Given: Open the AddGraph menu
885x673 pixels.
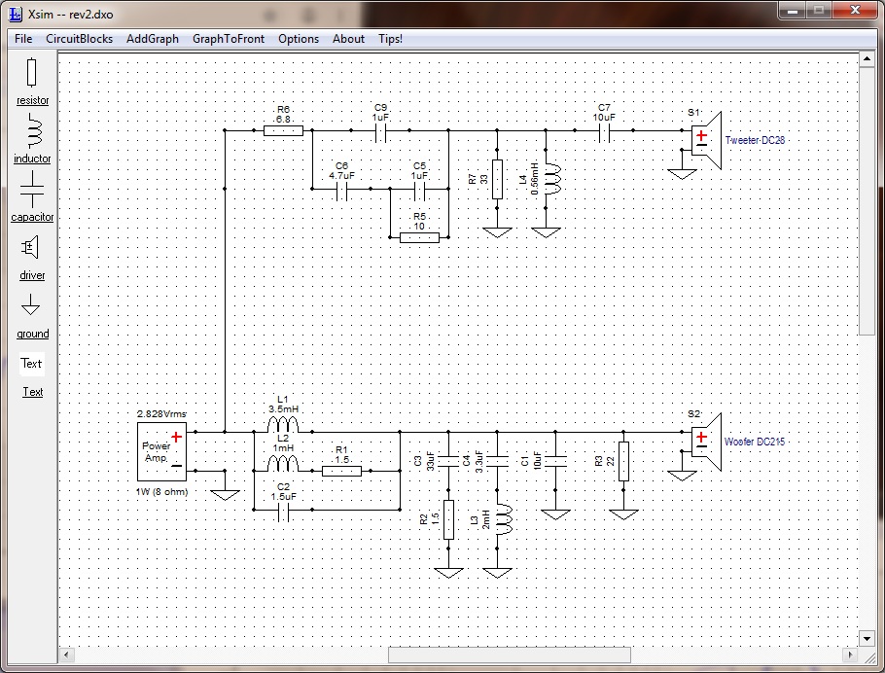Looking at the screenshot, I should (x=153, y=39).
